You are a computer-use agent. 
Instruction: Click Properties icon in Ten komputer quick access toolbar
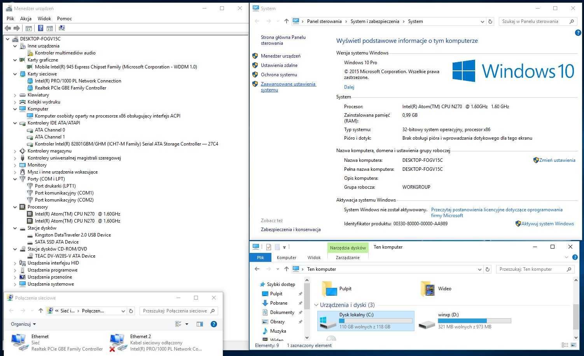[269, 247]
